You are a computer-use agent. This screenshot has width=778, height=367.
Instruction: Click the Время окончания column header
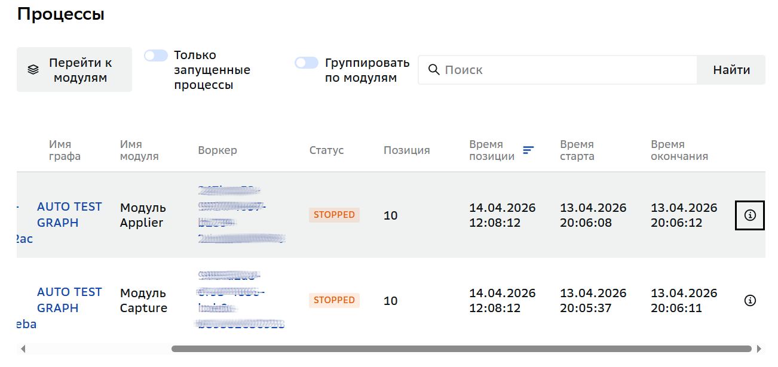click(x=679, y=150)
